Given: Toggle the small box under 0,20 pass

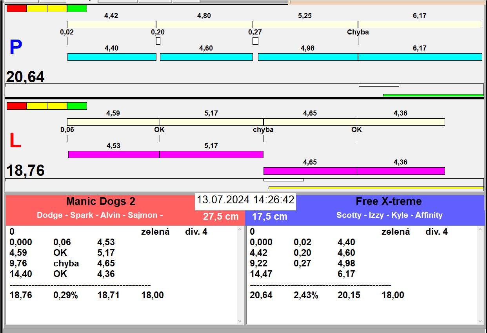Looking at the screenshot, I should pos(158,41).
